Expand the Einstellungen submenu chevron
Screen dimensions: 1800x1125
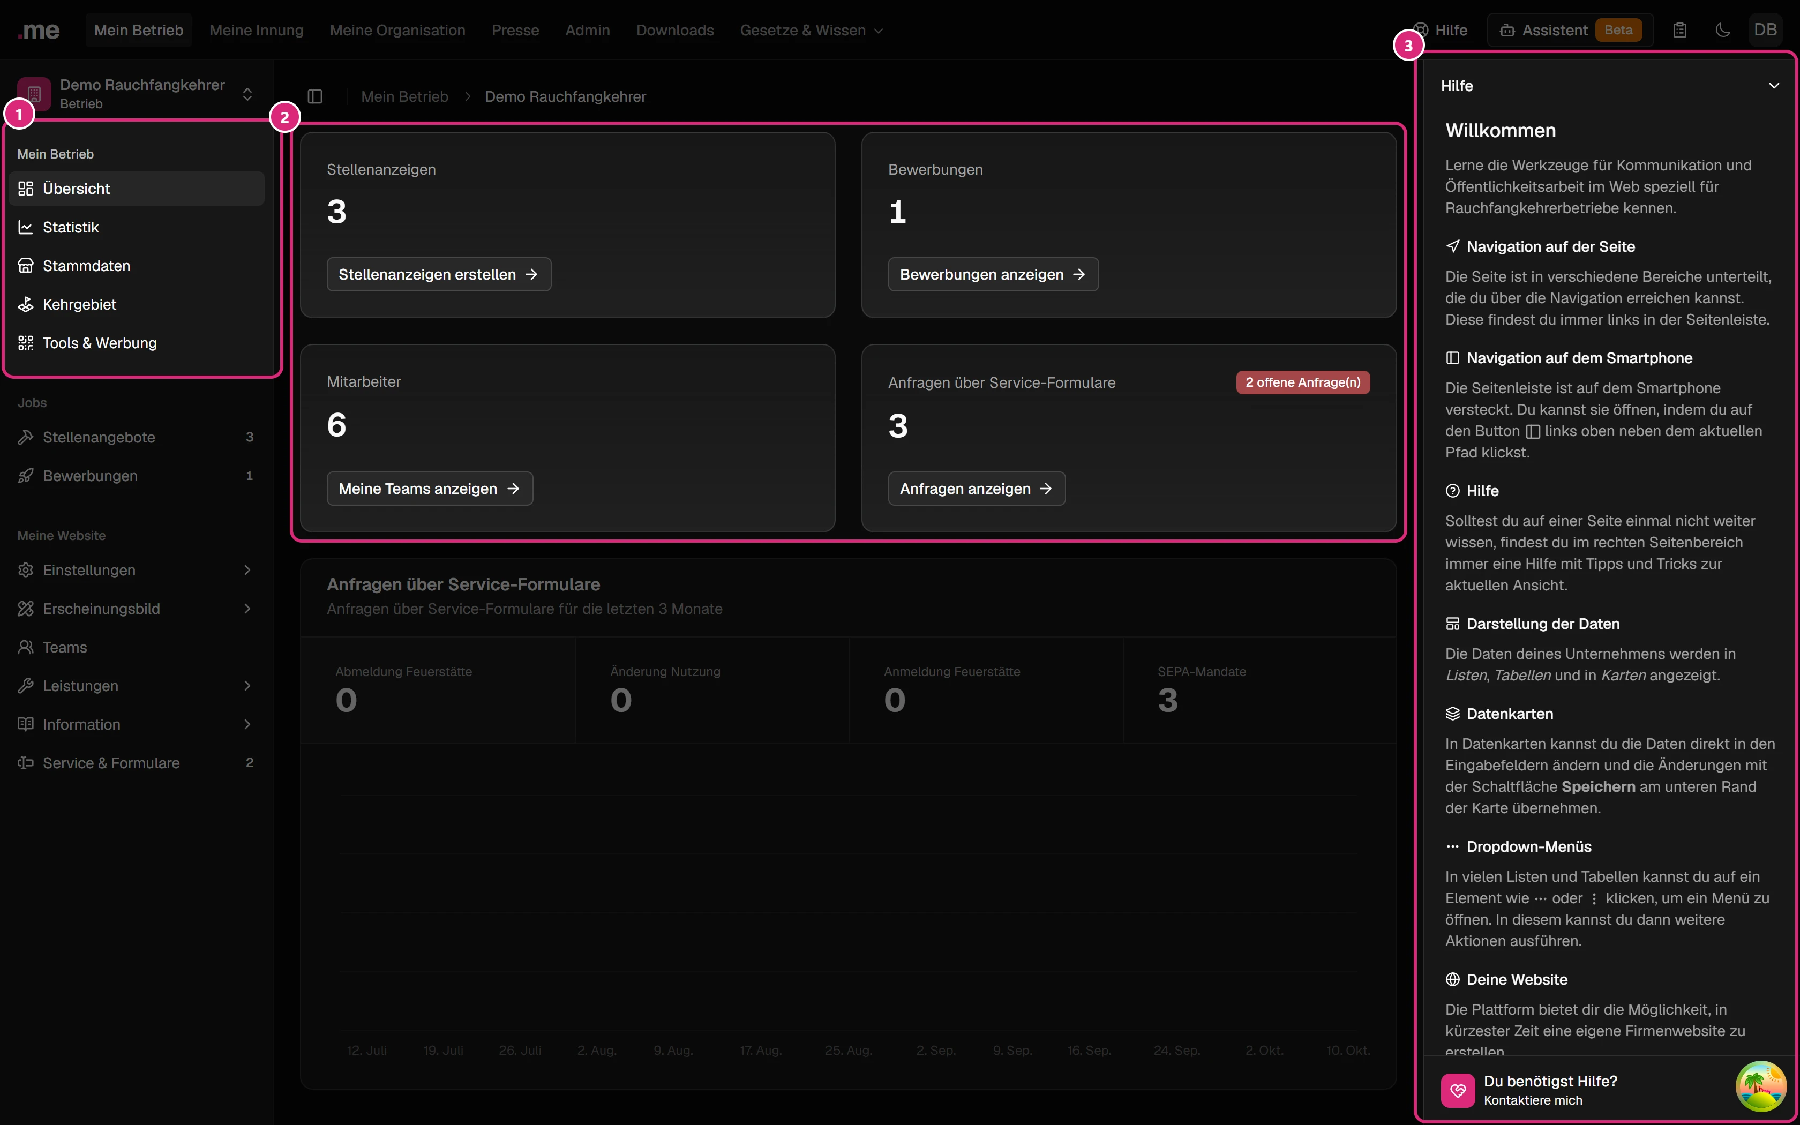(247, 570)
